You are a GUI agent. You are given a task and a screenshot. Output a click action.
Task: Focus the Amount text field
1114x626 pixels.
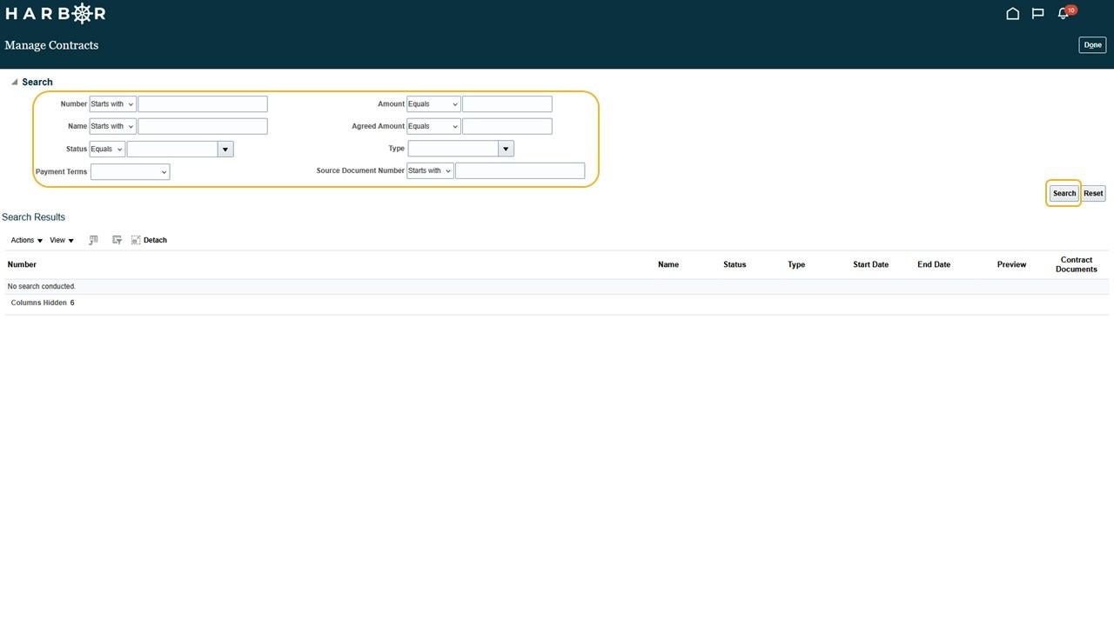coord(507,104)
